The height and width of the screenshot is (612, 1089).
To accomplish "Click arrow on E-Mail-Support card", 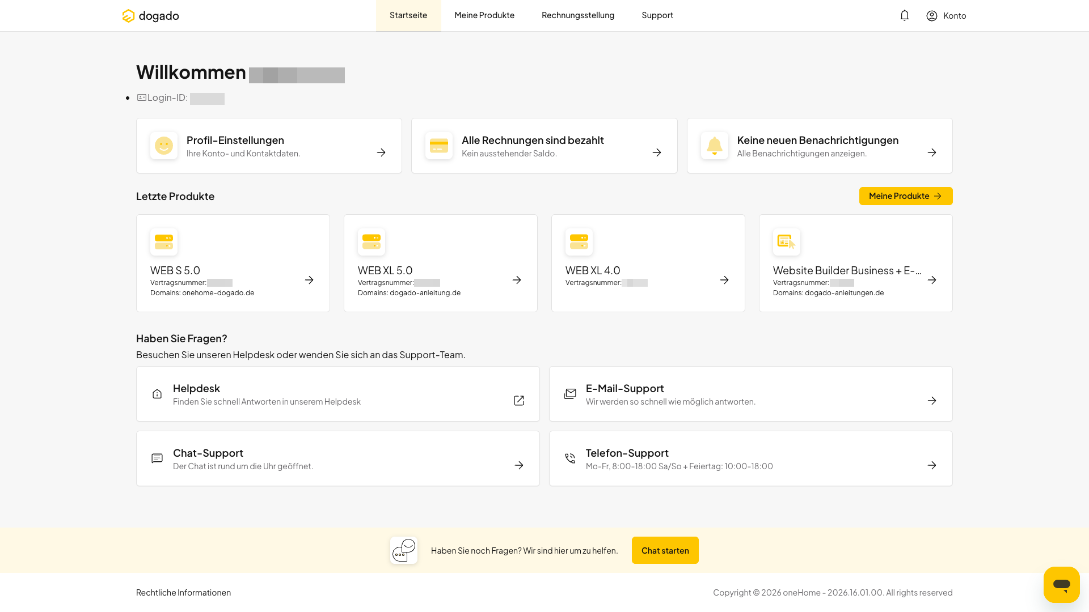I will coord(932,401).
